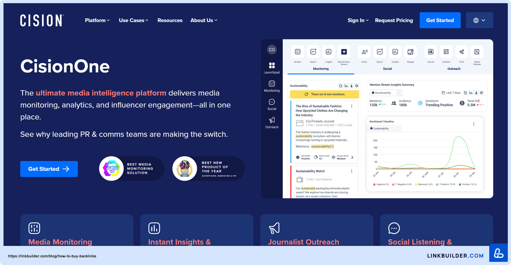Open the Platform menu
This screenshot has height=265, width=511.
(x=97, y=20)
